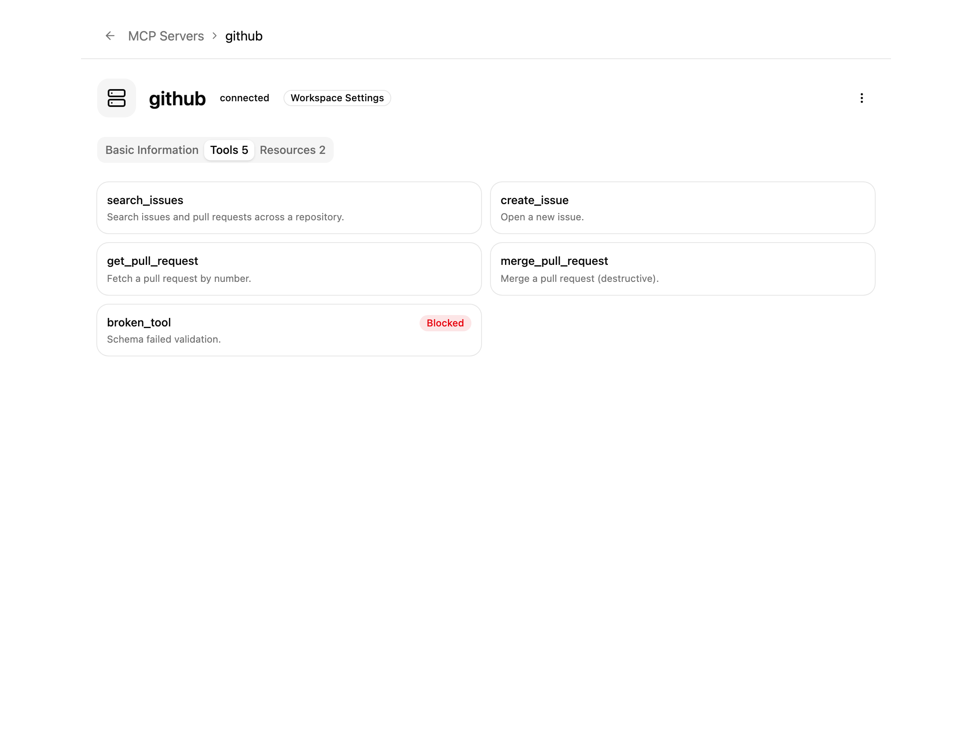Click 'Fetch a pull request by number.' text
972x729 pixels.
[179, 279]
